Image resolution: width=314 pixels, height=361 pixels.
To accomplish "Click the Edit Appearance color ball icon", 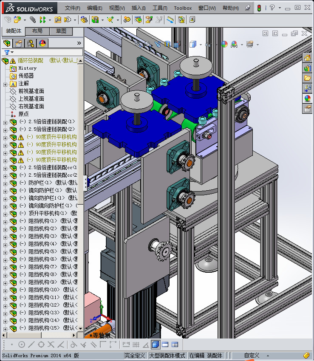I will 224,44.
